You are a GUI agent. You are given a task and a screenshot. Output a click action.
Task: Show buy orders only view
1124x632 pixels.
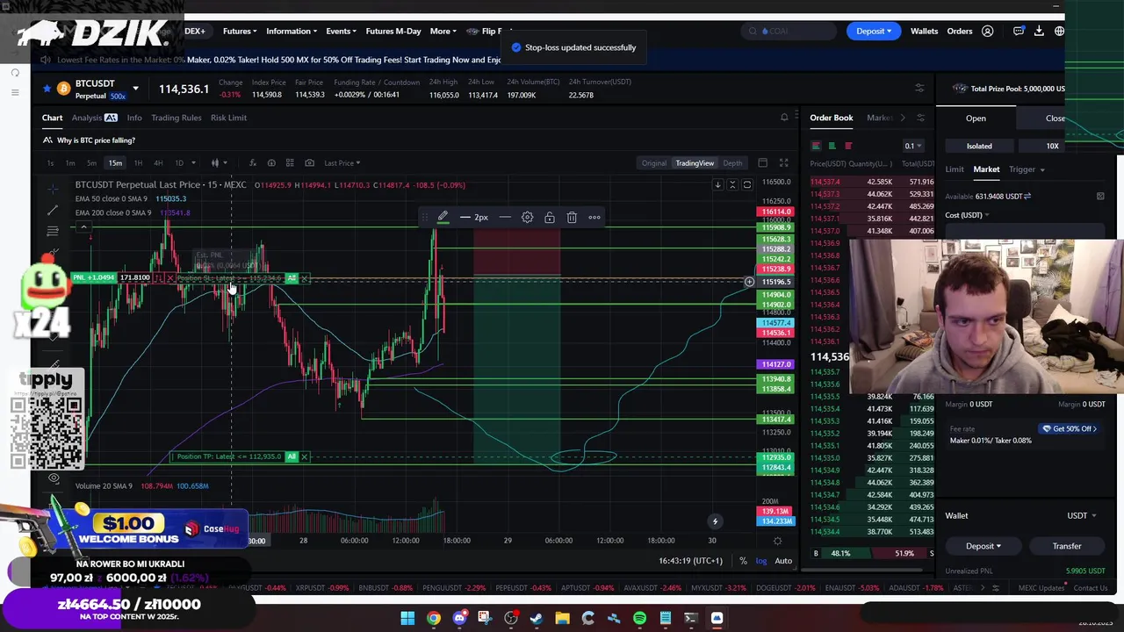pos(832,146)
